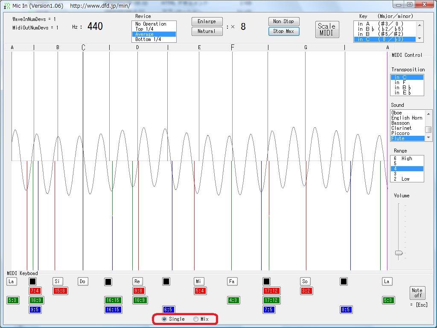The width and height of the screenshot is (437, 328).
Task: Play the Fa key on MIDI keyboard
Action: 232,281
